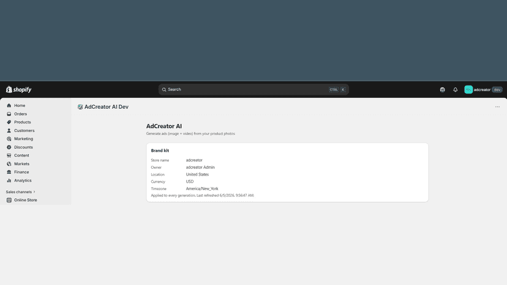Click the Orders inbox icon
Screen dimensions: 507x285
pyautogui.click(x=9, y=114)
